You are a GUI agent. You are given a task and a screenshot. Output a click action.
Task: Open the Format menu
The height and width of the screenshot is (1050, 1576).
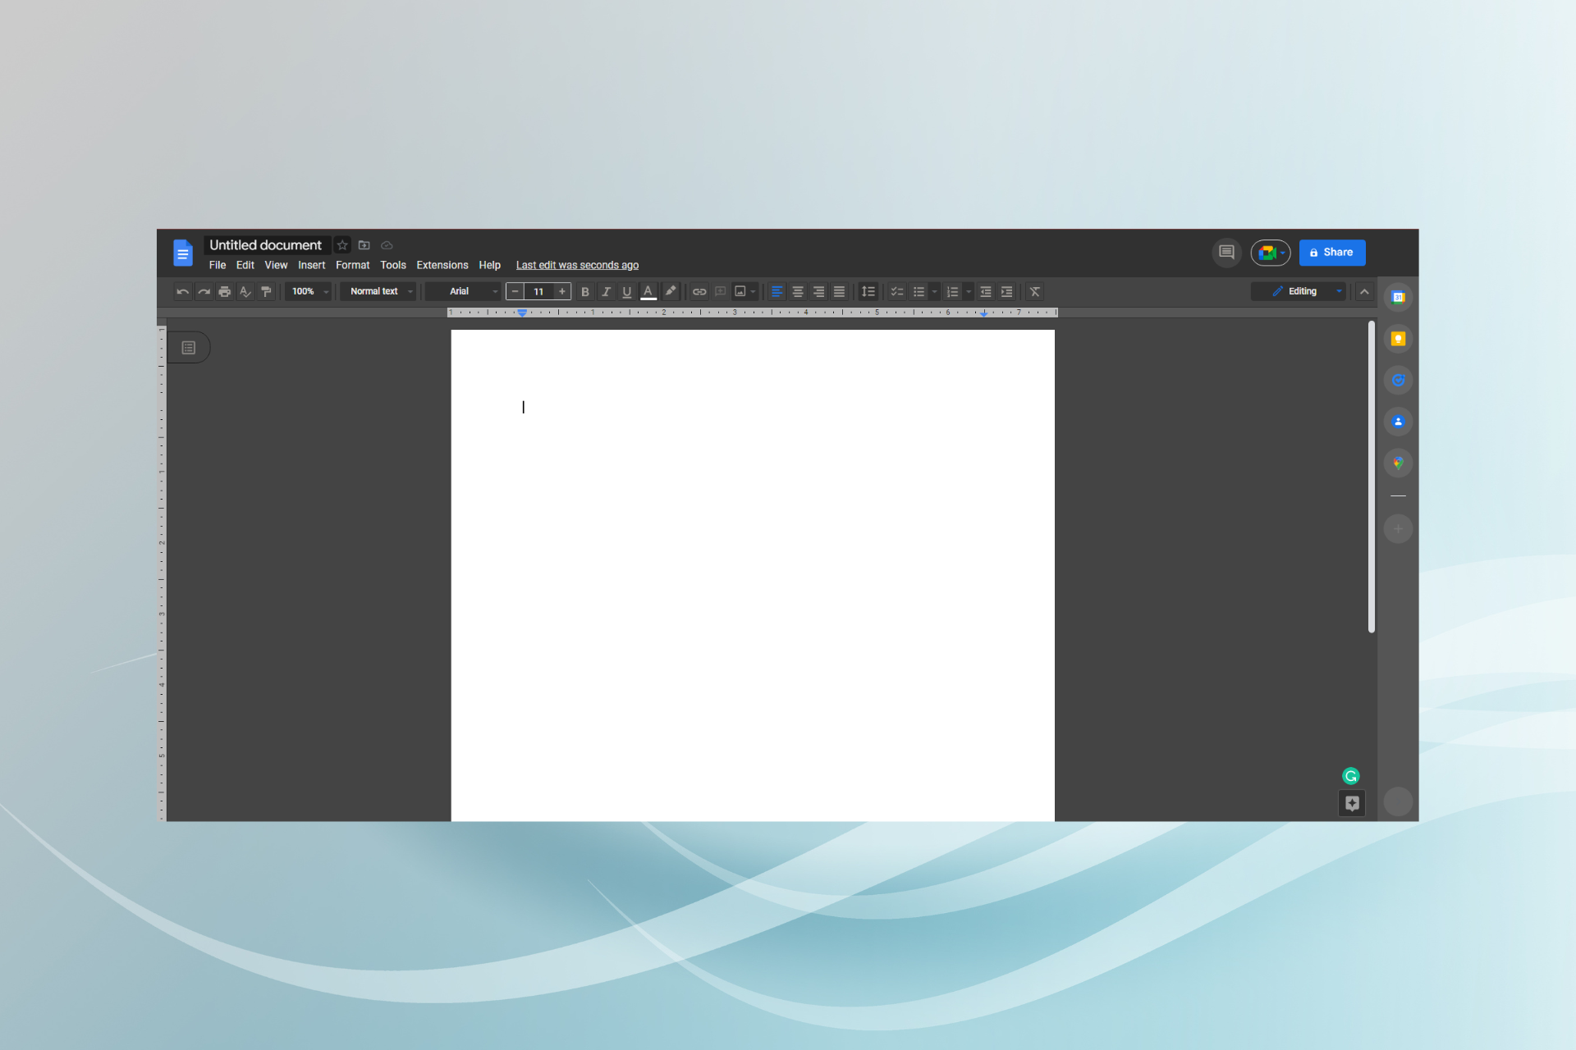(352, 265)
